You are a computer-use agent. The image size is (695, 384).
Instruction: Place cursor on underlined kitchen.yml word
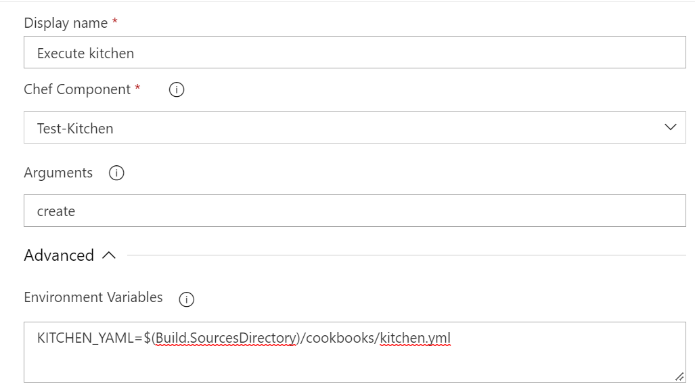coord(416,339)
